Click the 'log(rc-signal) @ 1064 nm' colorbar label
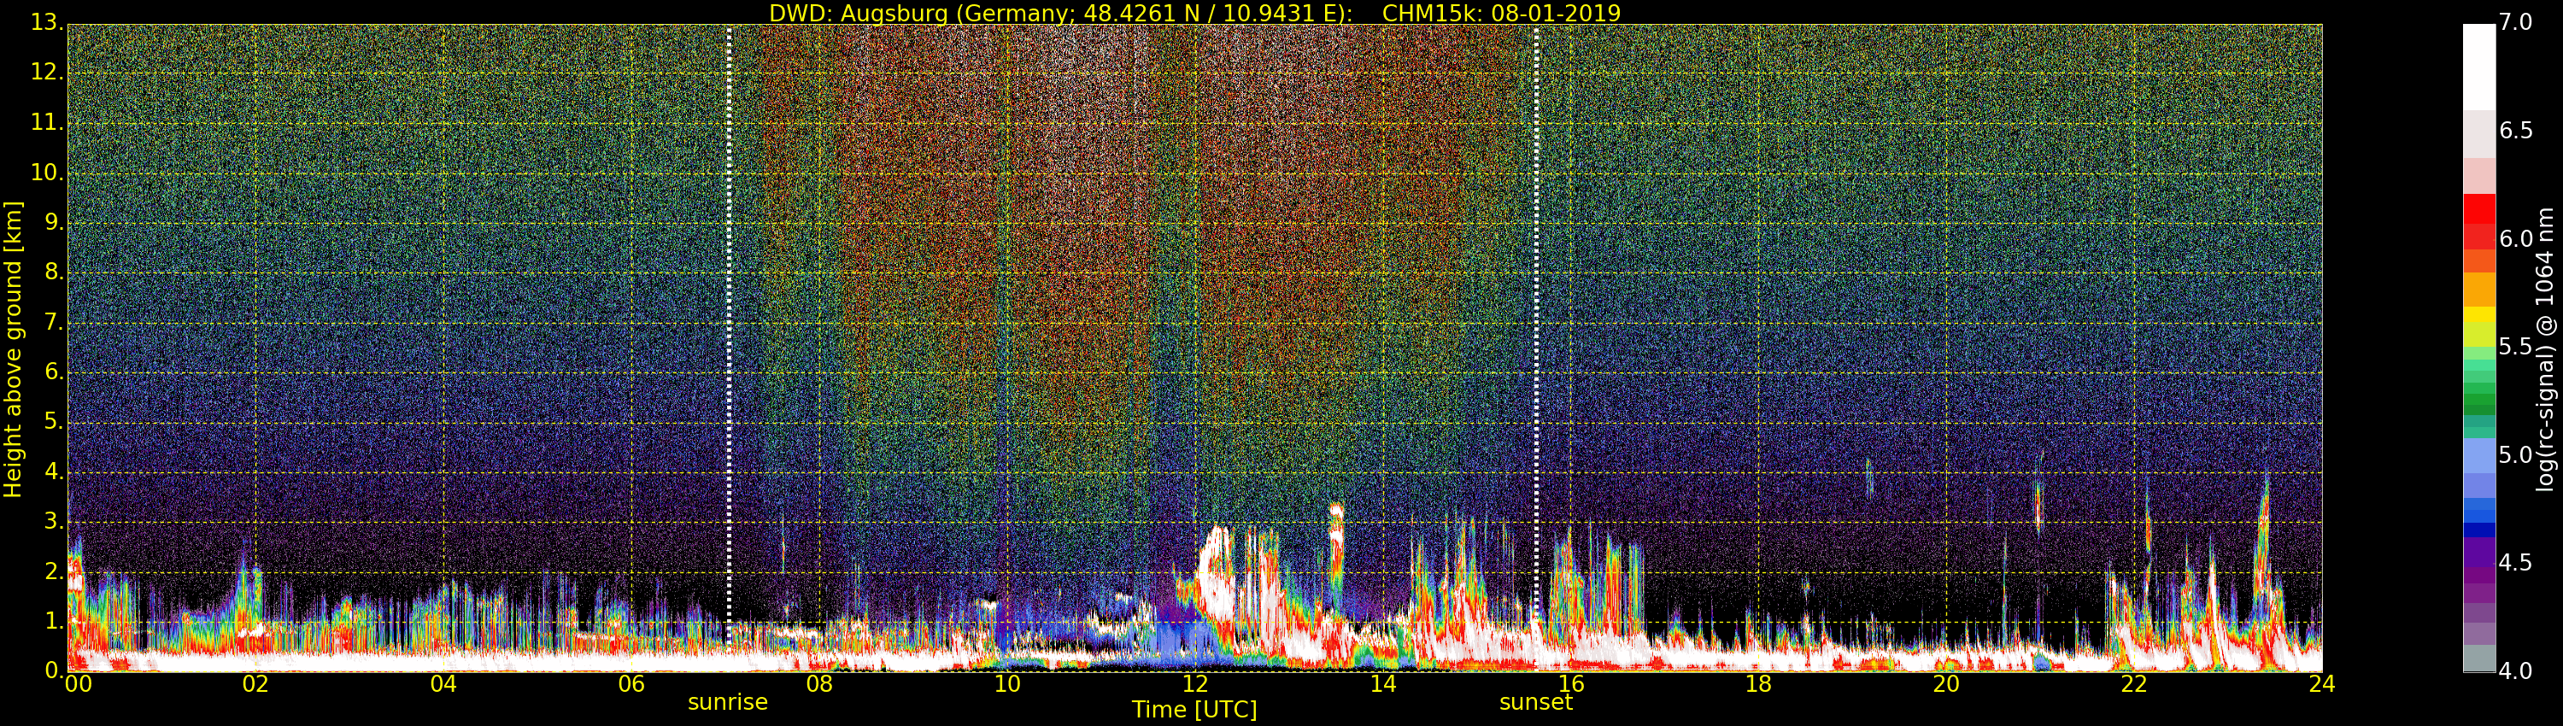2563x726 pixels. tap(2546, 348)
